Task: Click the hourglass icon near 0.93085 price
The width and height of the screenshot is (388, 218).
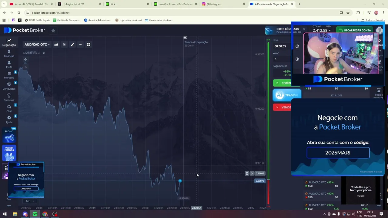Action: [x=247, y=173]
